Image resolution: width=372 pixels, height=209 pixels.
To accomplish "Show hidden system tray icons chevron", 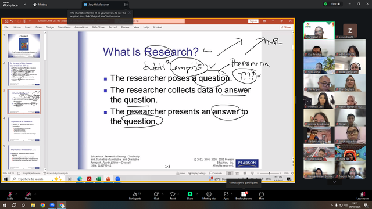I will [331, 205].
